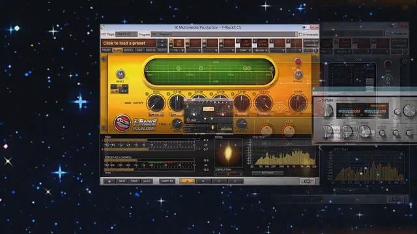Click the Softube logo in silver plugin window
The image size is (417, 234).
[x=326, y=100]
